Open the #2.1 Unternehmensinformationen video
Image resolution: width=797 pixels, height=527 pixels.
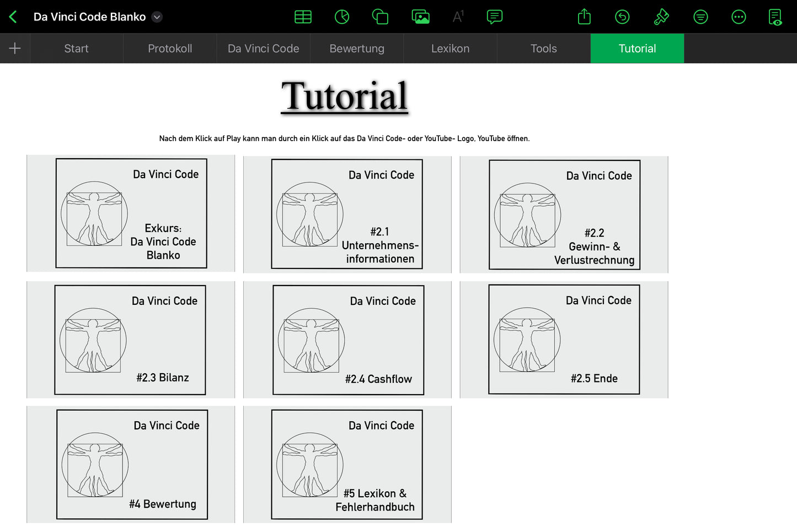click(x=347, y=214)
